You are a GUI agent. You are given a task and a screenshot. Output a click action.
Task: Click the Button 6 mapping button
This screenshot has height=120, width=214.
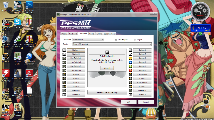76,54
